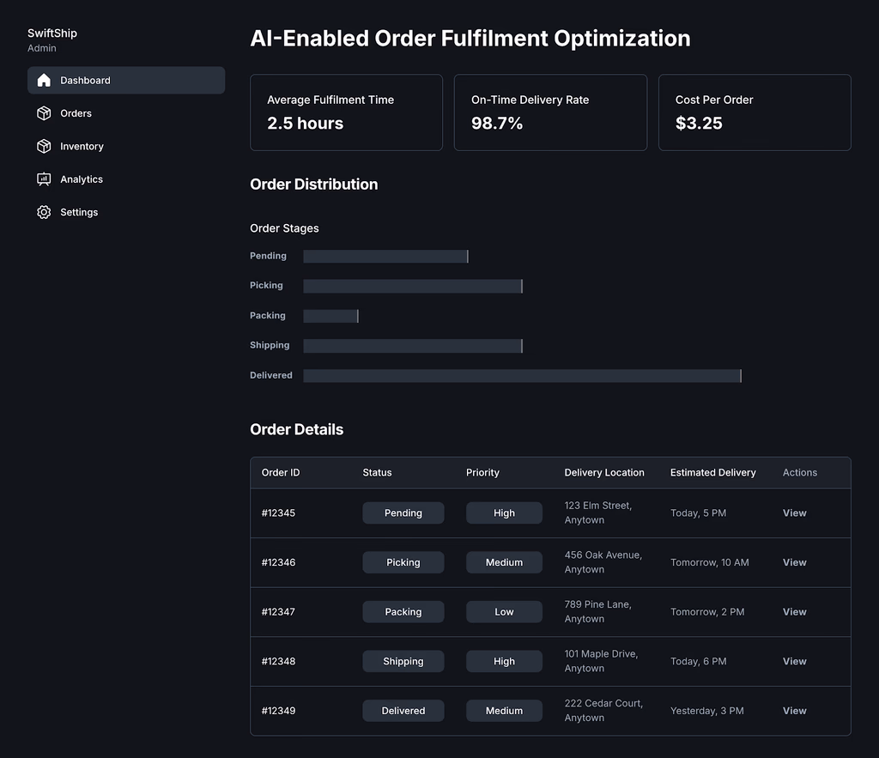Viewport: 879px width, 758px height.
Task: Click the Delivery Location column header
Action: click(604, 473)
